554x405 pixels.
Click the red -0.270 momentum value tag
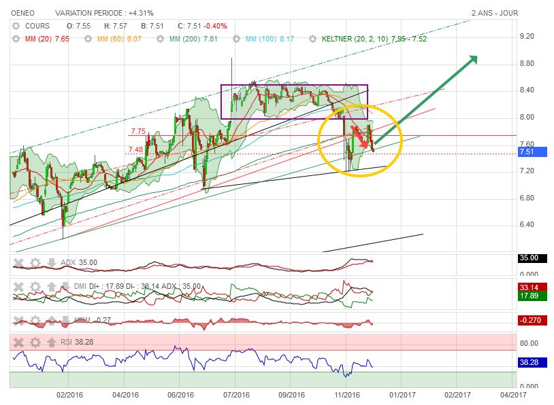(x=532, y=321)
